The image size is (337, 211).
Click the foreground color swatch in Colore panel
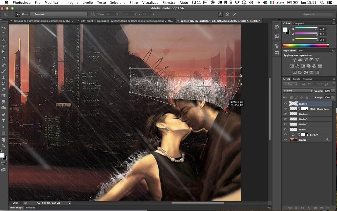click(285, 30)
